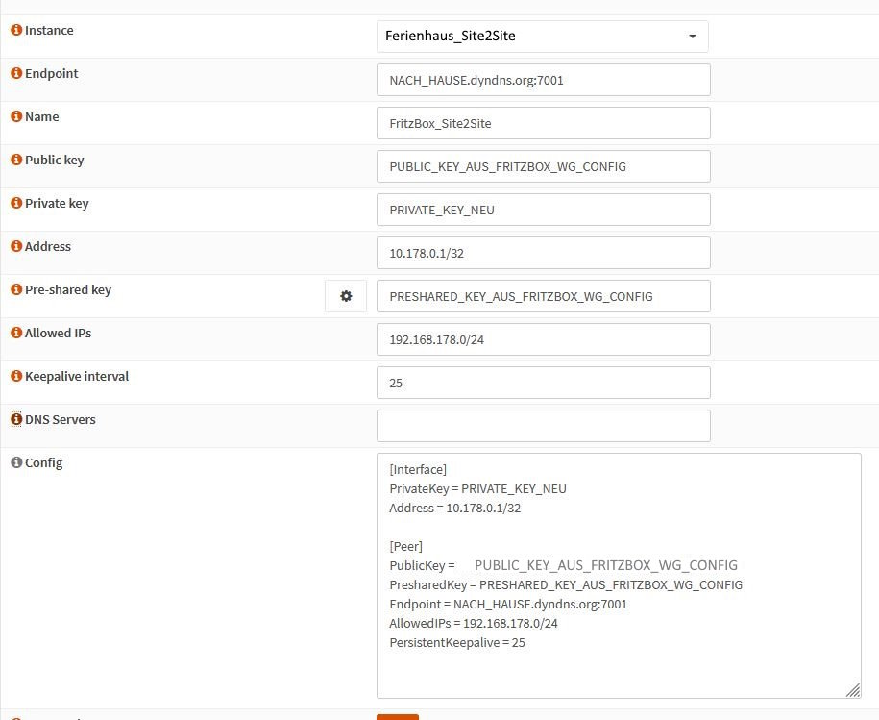879x720 pixels.
Task: Show help for the Public key field
Action: 16,161
